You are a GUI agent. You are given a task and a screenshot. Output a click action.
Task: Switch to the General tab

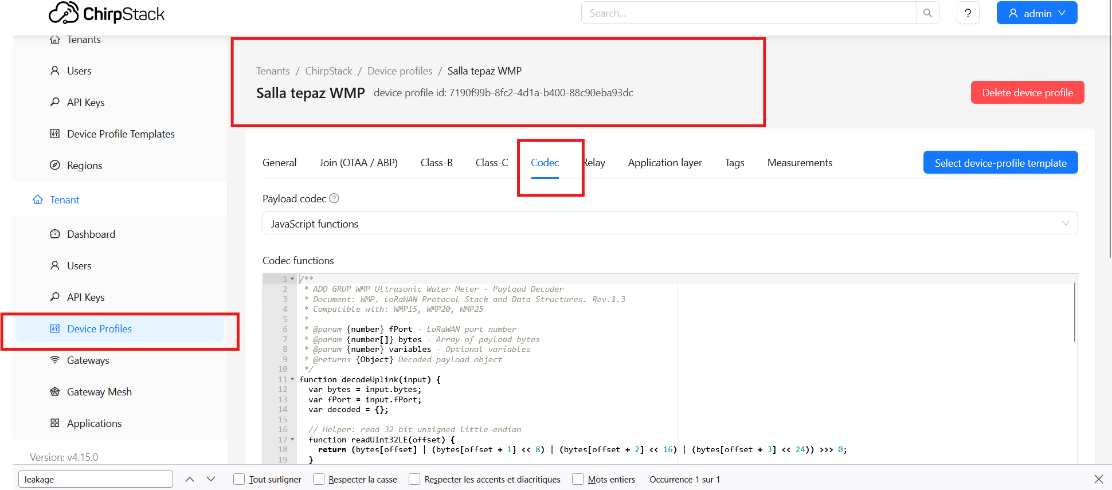(x=280, y=163)
